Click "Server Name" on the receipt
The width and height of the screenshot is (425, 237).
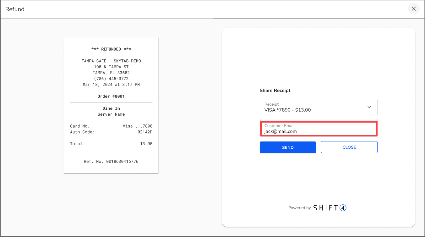coord(111,114)
